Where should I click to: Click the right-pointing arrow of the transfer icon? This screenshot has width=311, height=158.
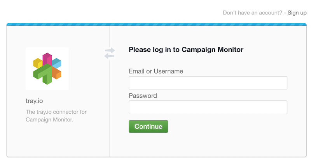tap(111, 51)
